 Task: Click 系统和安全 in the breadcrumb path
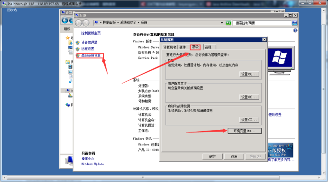pos(128,23)
